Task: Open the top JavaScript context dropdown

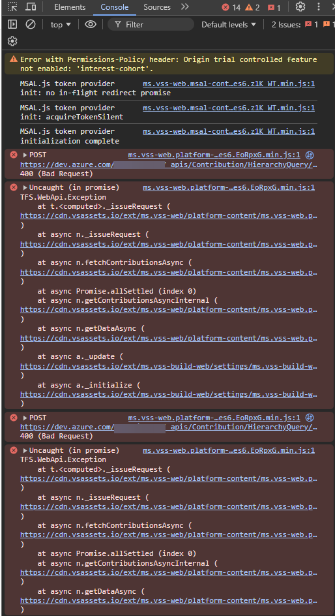Action: (x=61, y=24)
